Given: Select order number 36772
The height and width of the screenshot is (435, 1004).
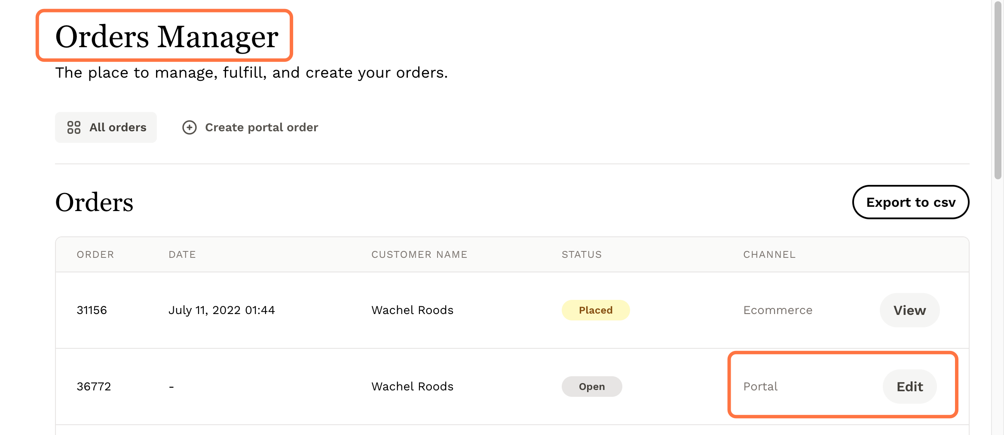Looking at the screenshot, I should click(94, 387).
